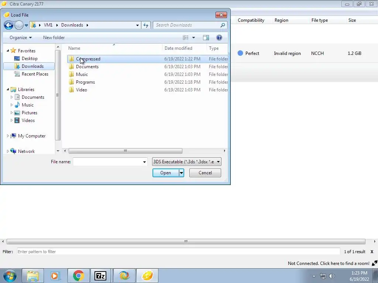Change your view icon button
This screenshot has height=283, width=378.
click(186, 38)
